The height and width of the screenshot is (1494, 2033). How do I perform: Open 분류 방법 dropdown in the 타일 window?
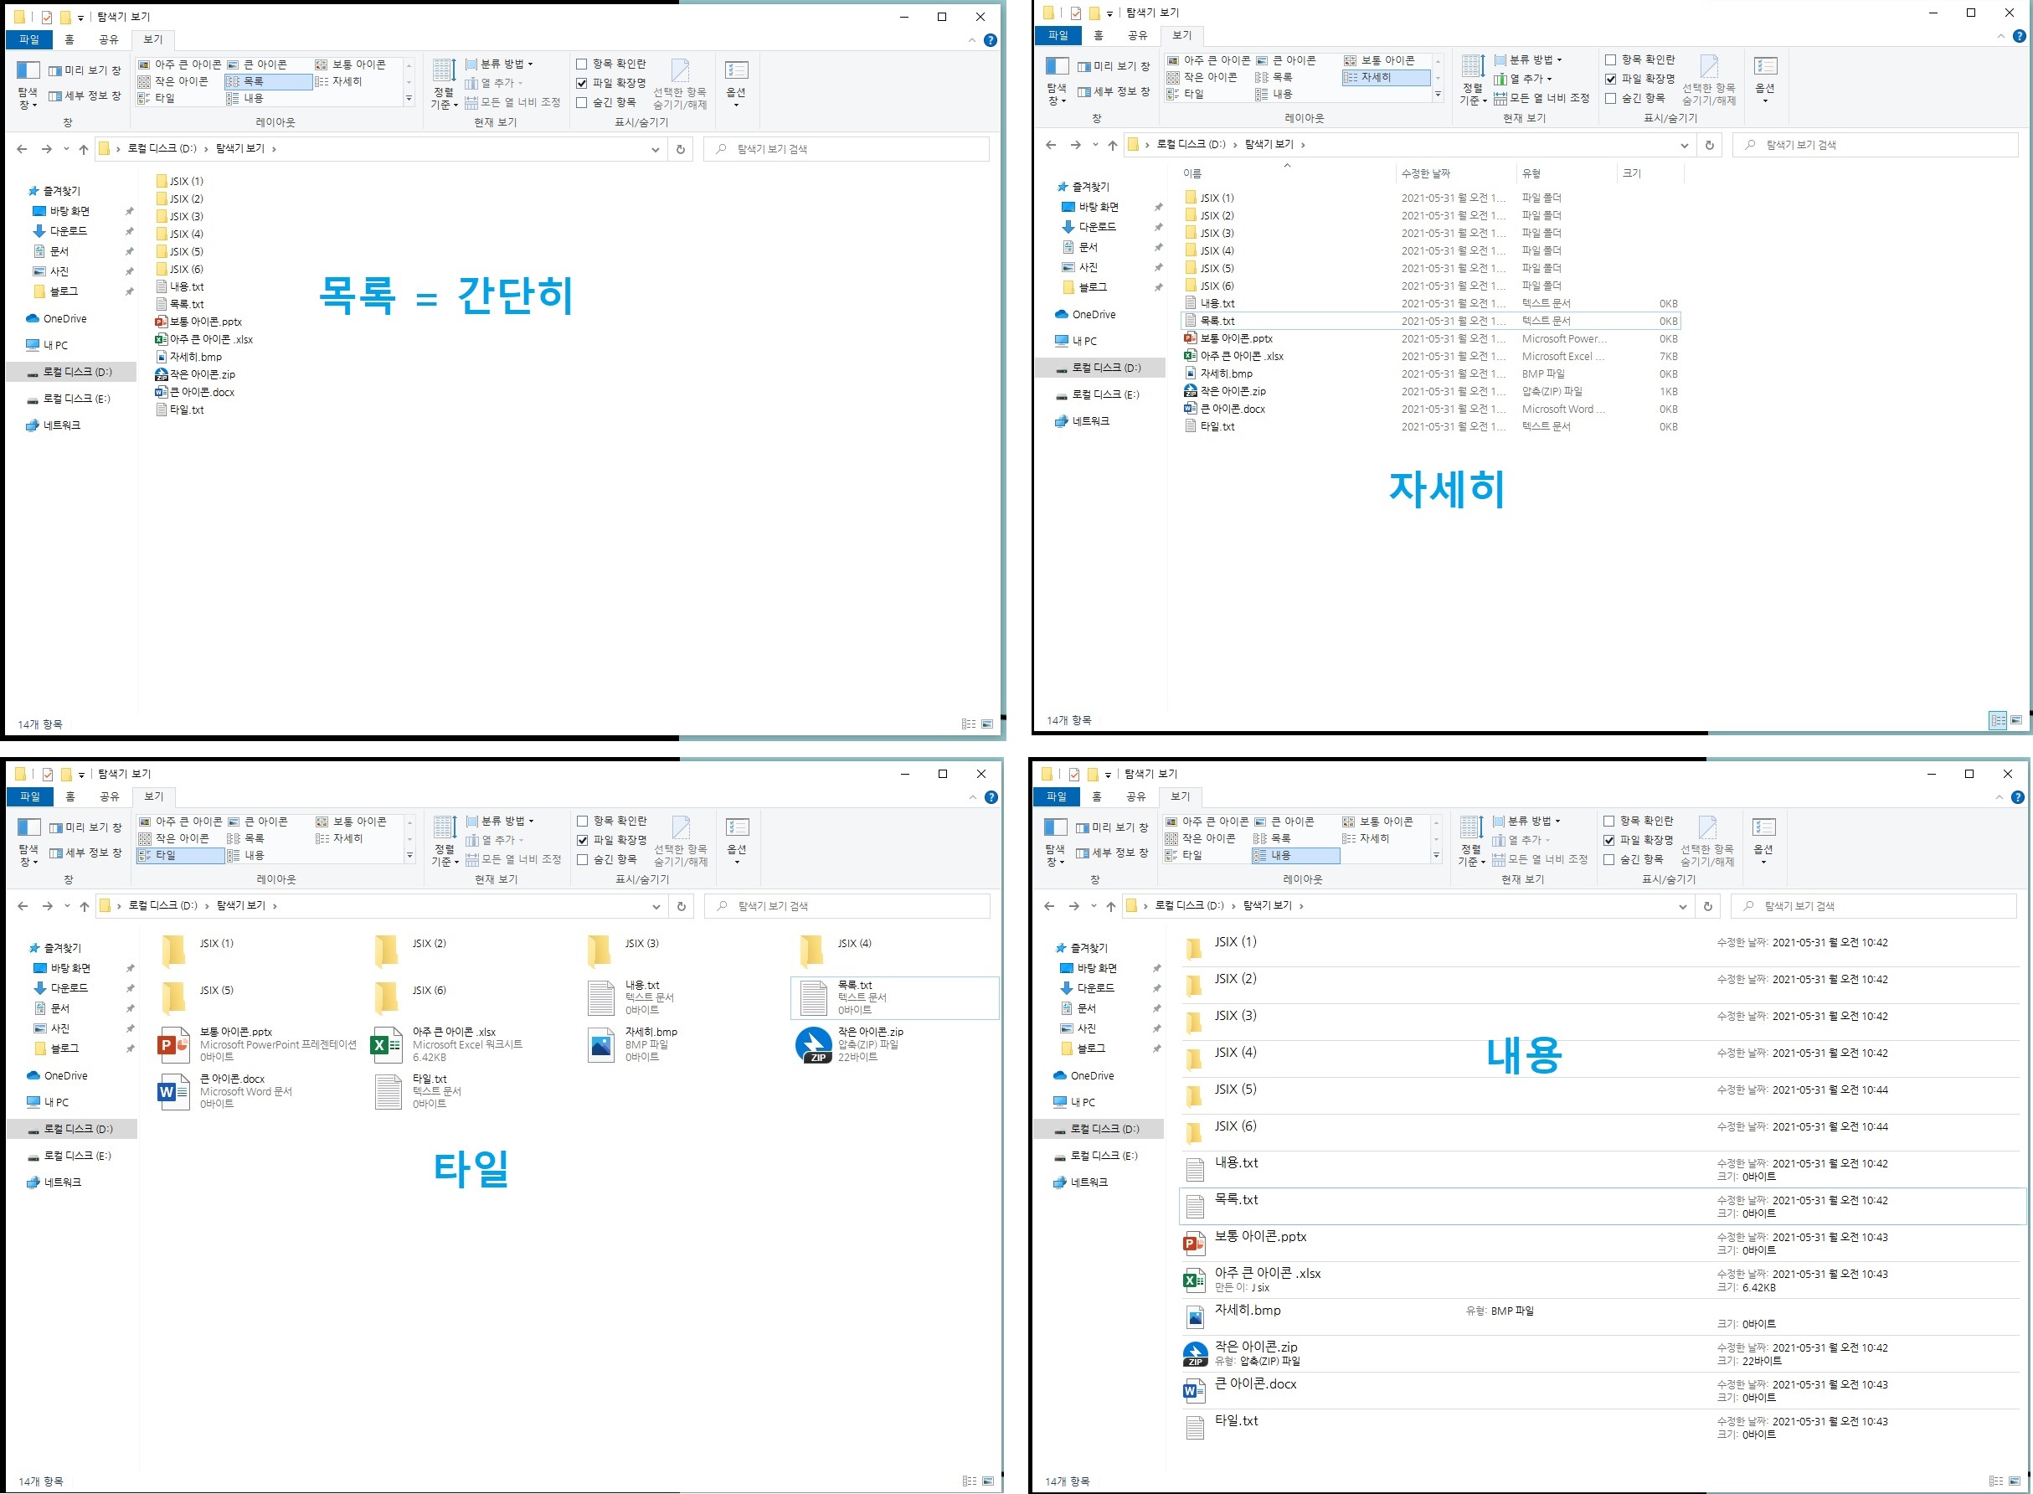pyautogui.click(x=507, y=822)
